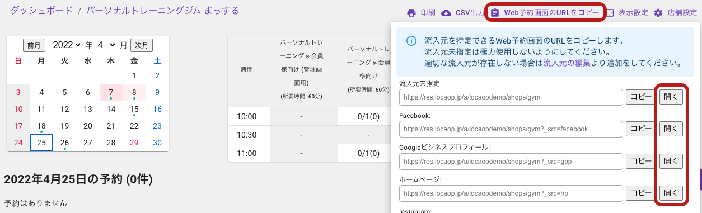The height and width of the screenshot is (213, 702).
Task: Open 店舗設定 gear icon
Action: pos(658,13)
